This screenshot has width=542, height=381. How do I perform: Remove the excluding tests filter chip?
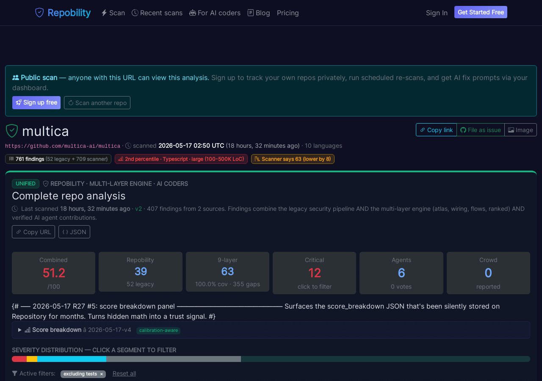(x=101, y=374)
